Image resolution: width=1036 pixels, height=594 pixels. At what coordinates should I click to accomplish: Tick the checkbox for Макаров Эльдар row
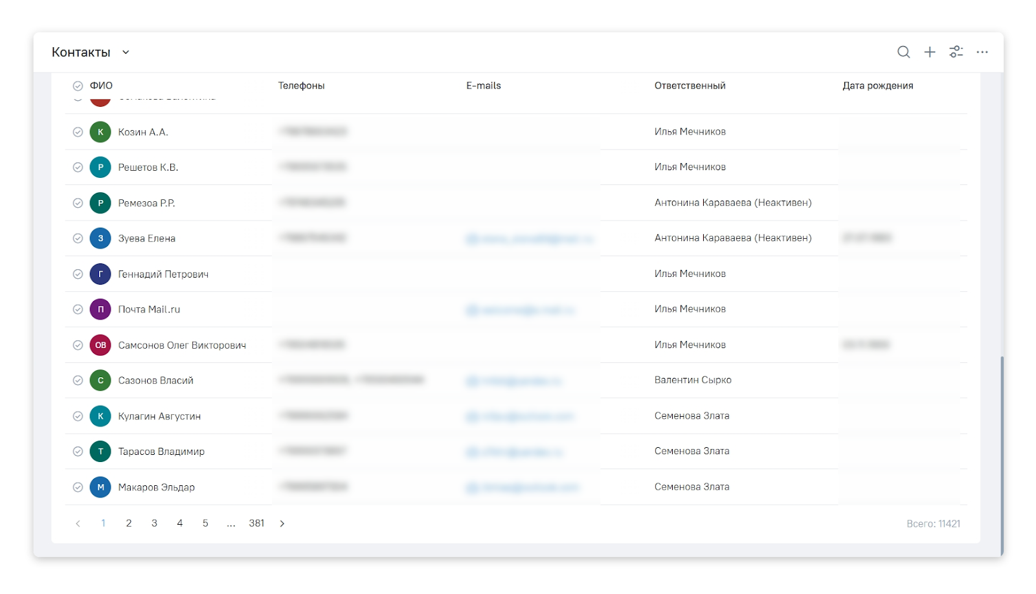(78, 487)
